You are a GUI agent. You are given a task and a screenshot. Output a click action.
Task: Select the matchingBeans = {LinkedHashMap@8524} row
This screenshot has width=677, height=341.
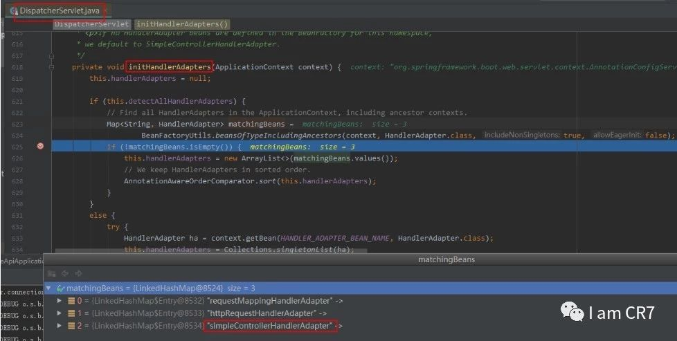coord(360,288)
